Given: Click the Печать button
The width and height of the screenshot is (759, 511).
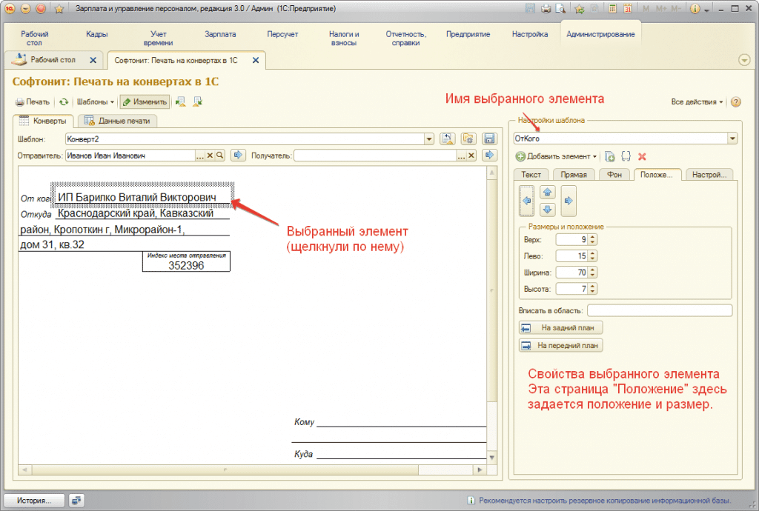Looking at the screenshot, I should point(33,102).
